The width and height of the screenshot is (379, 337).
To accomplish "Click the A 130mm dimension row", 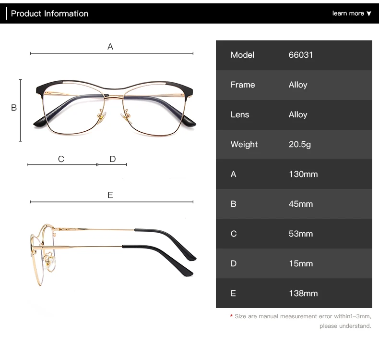I will coord(294,174).
